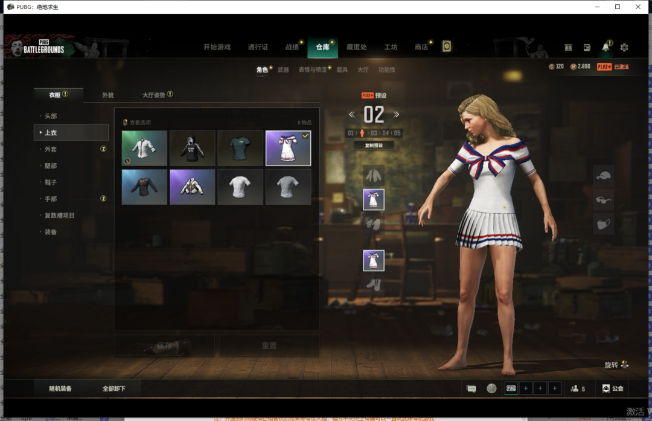Click the info icon next to 大厅姿势

pos(170,94)
